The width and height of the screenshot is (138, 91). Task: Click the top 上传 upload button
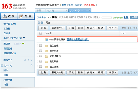click(x=43, y=28)
